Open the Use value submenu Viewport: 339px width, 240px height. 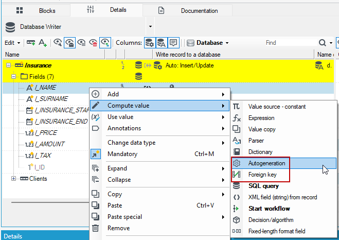[x=159, y=117]
